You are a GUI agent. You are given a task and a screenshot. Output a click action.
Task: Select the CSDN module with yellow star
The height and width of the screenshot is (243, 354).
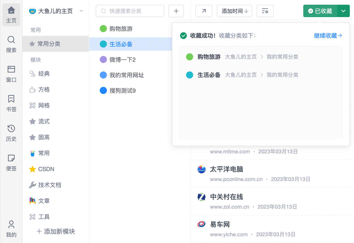click(x=55, y=169)
